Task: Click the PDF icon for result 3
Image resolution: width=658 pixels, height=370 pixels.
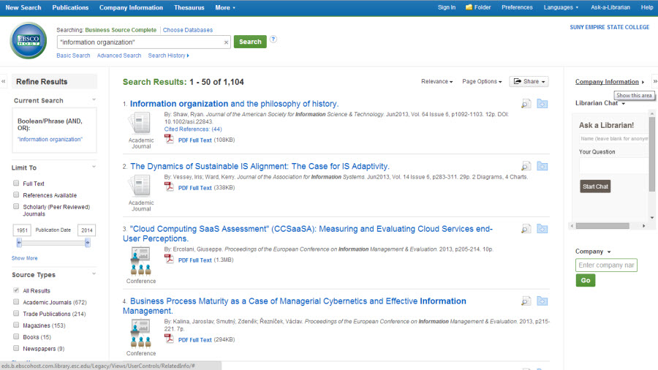Action: pos(169,259)
